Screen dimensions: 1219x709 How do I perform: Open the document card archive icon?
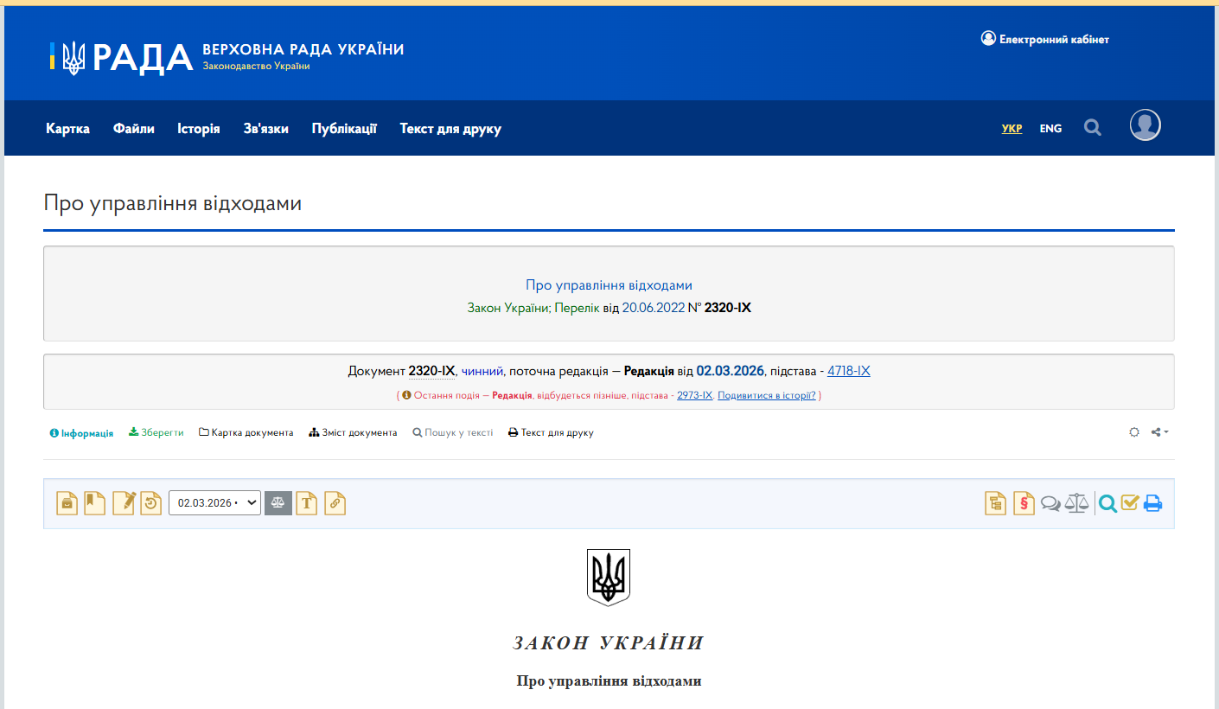point(67,502)
